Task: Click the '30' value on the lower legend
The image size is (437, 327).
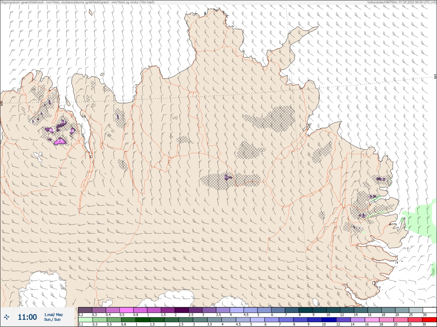Action: (x=424, y=324)
